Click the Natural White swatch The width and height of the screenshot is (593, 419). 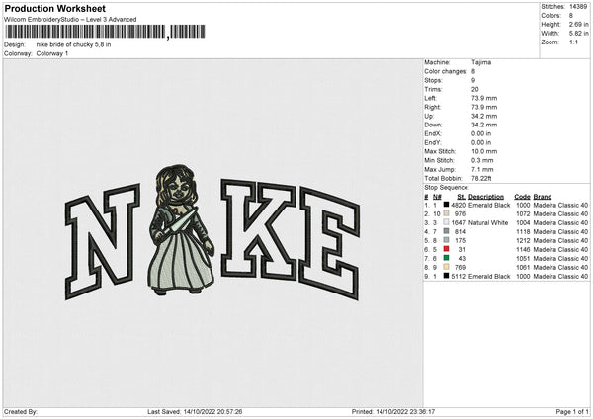point(447,222)
